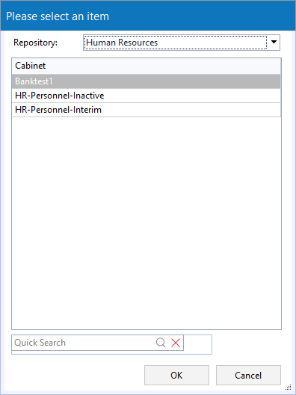
Task: Choose the HR-Personnel-Interim cabinet
Action: [147, 110]
